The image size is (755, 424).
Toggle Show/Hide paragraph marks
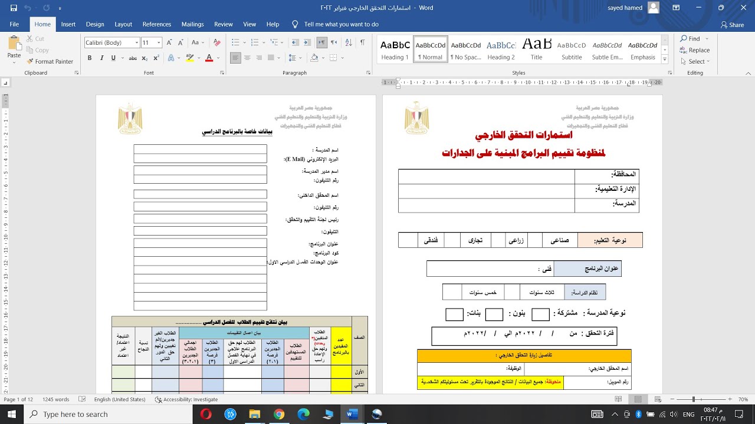point(362,42)
